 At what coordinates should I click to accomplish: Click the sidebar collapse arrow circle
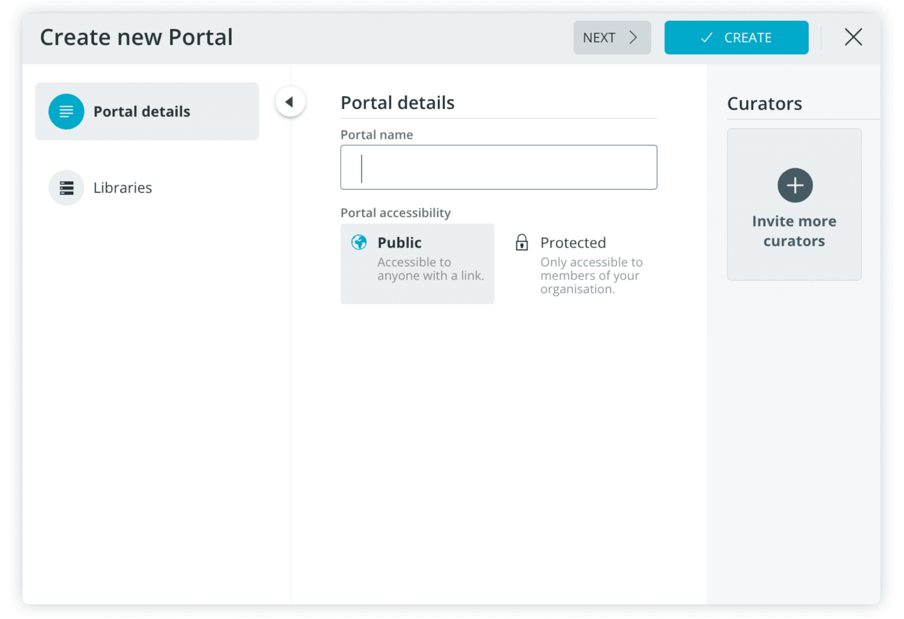(x=290, y=102)
